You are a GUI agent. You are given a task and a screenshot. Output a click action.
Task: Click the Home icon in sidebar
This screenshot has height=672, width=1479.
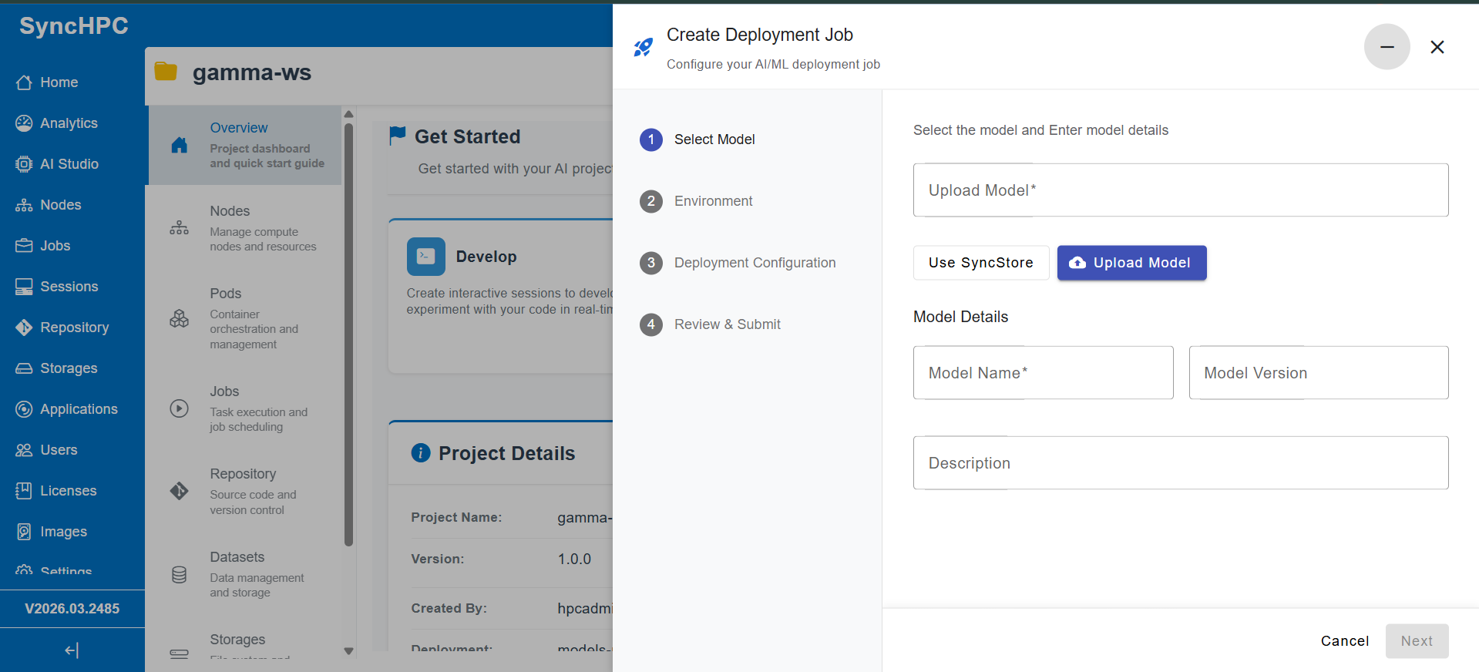click(24, 82)
